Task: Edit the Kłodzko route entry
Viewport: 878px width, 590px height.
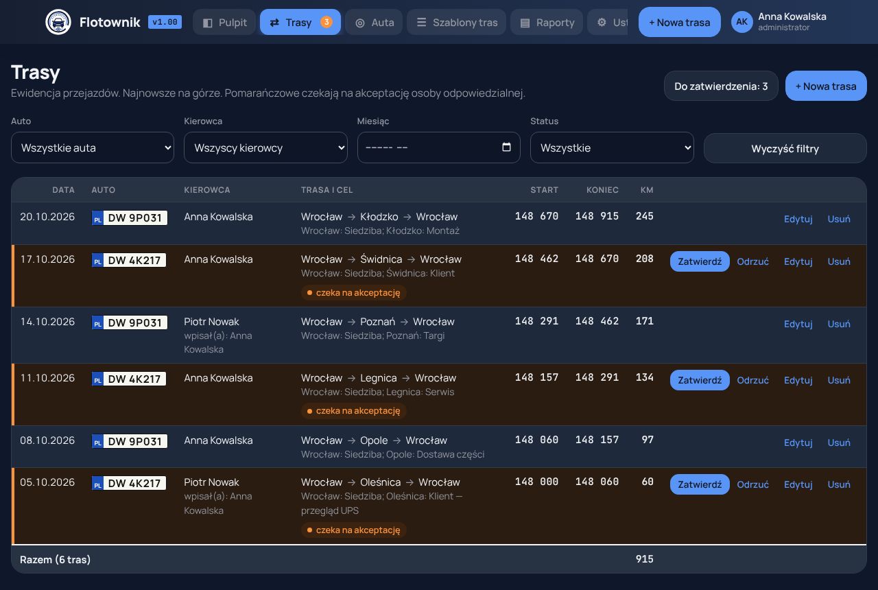Action: [798, 219]
